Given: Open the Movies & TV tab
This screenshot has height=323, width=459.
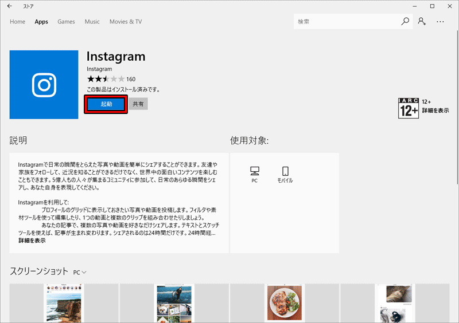Looking at the screenshot, I should 126,22.
